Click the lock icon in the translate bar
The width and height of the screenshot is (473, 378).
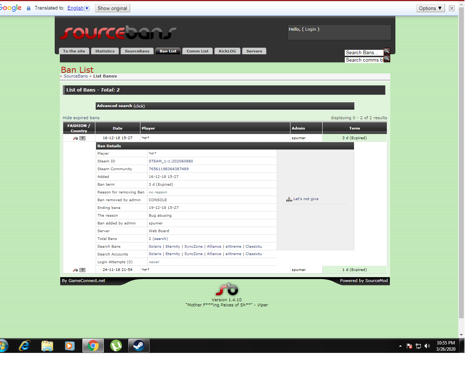tap(28, 8)
